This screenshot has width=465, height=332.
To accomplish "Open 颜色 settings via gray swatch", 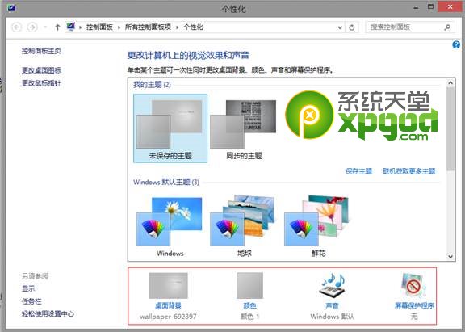I will click(249, 285).
